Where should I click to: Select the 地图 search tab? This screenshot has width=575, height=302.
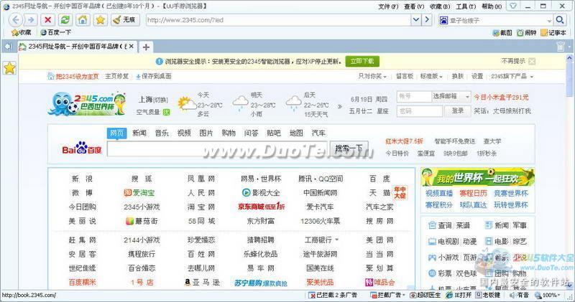[x=296, y=133]
